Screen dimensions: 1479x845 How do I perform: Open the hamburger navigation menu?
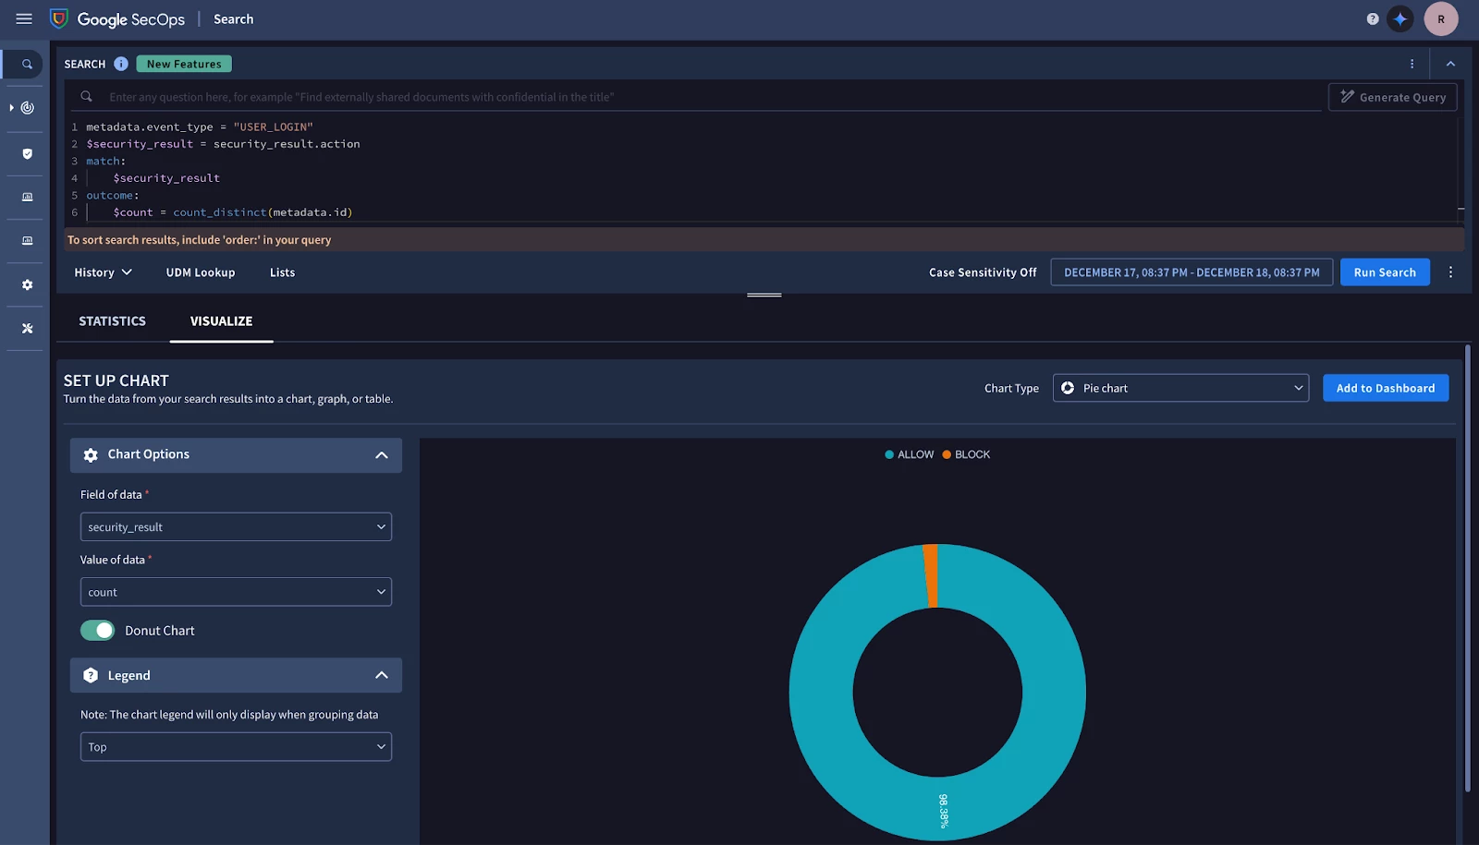click(x=24, y=18)
